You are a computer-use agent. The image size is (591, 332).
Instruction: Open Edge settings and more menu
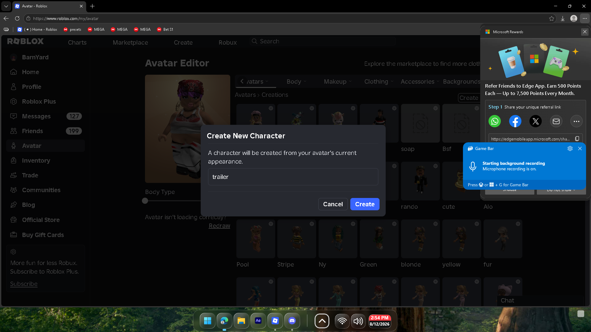(585, 18)
